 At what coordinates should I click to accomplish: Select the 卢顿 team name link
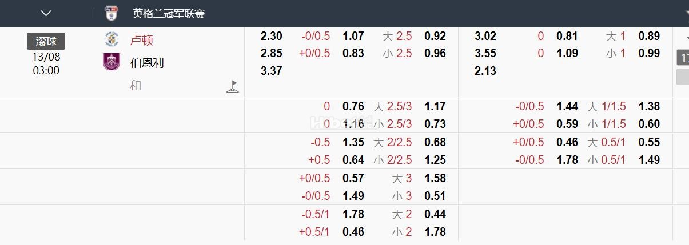pyautogui.click(x=141, y=41)
